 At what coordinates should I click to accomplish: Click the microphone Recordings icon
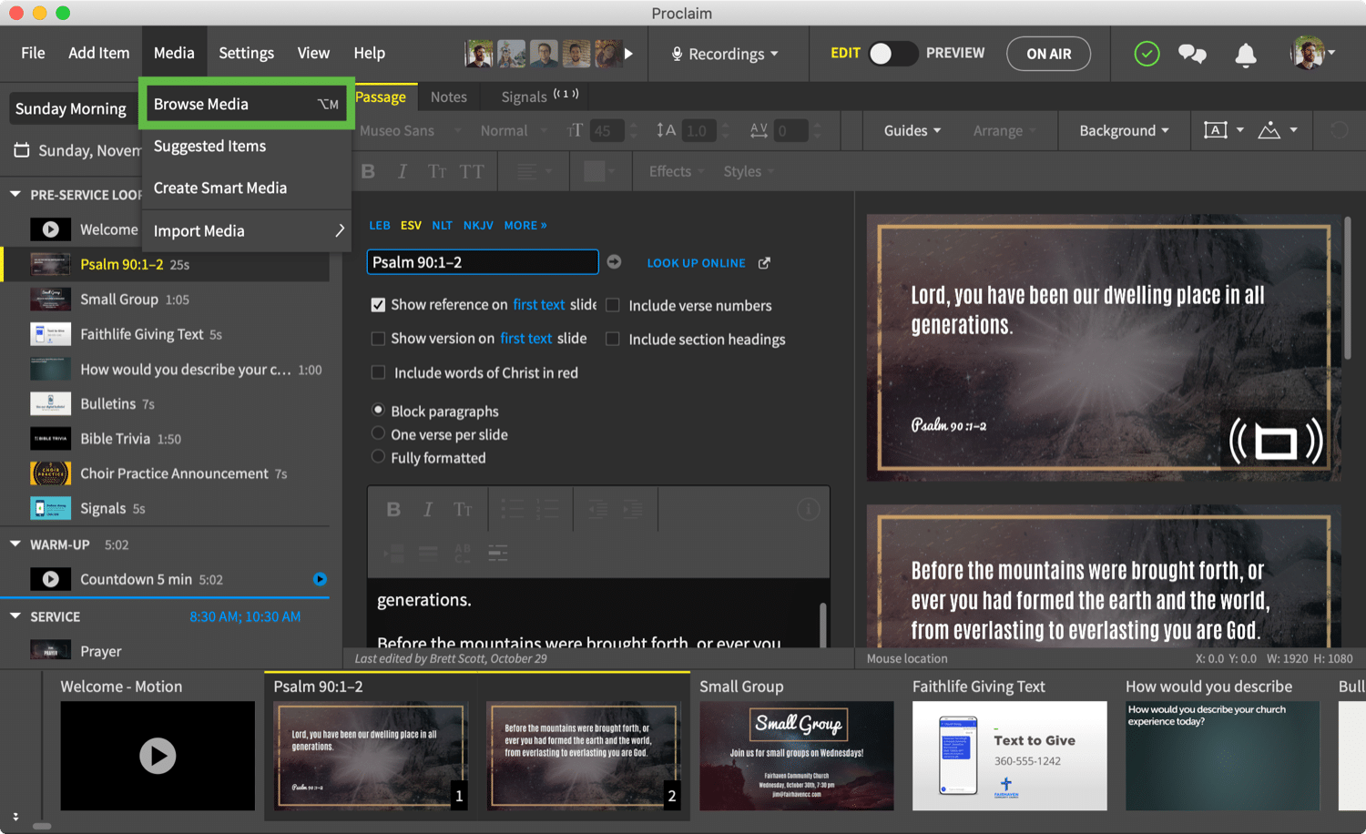[x=677, y=54]
